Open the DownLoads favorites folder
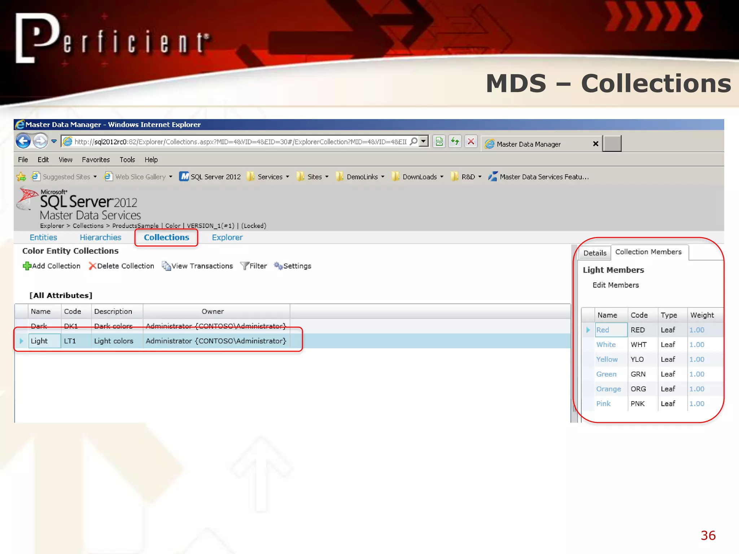 click(418, 177)
